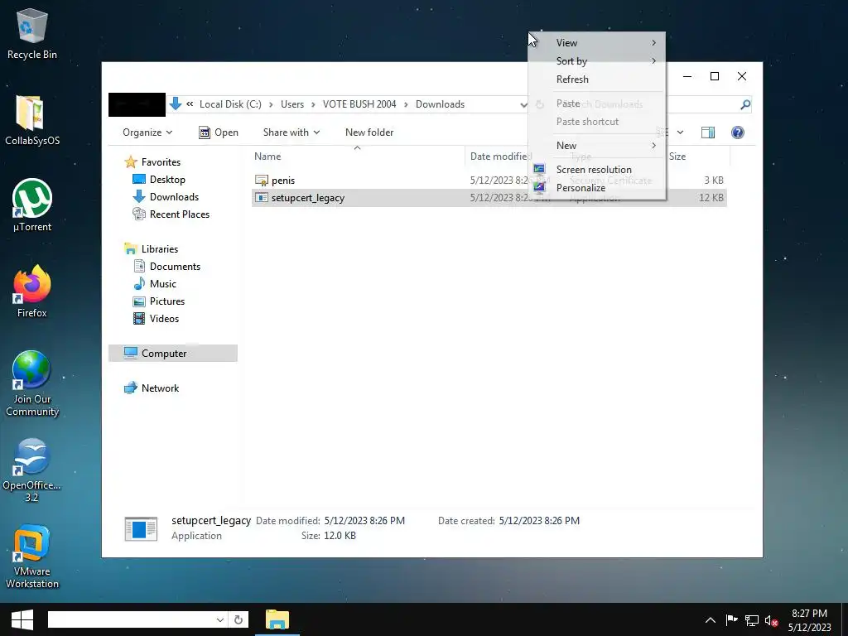Screen dimensions: 848x636
Task: Show hidden tray icons chevron
Action: click(710, 620)
